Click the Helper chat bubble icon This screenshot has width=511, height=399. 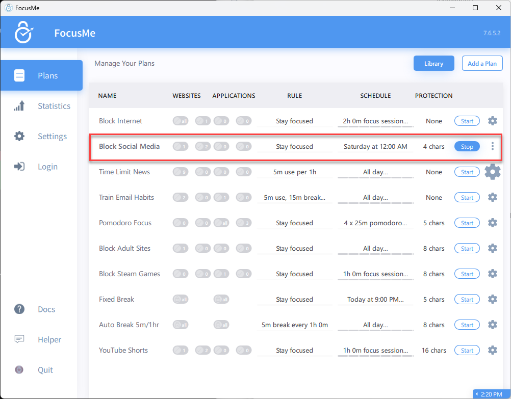point(19,339)
